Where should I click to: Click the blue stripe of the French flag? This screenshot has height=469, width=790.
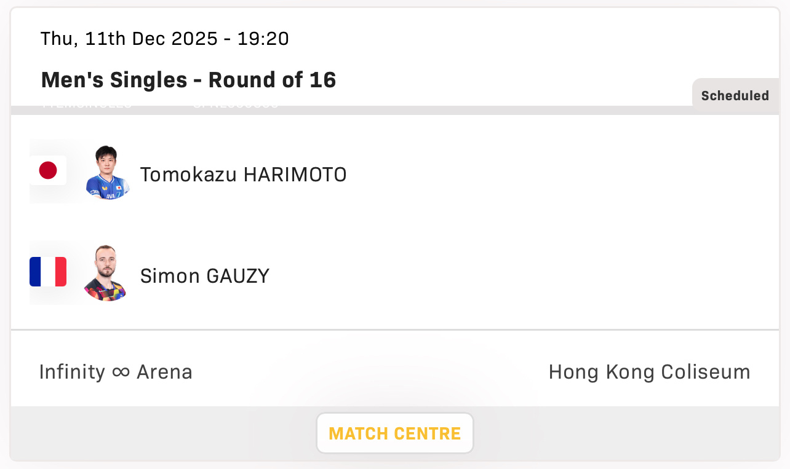coord(36,272)
